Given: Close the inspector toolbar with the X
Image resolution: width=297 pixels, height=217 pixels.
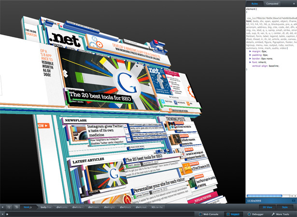Looking at the screenshot, I should [2, 207].
